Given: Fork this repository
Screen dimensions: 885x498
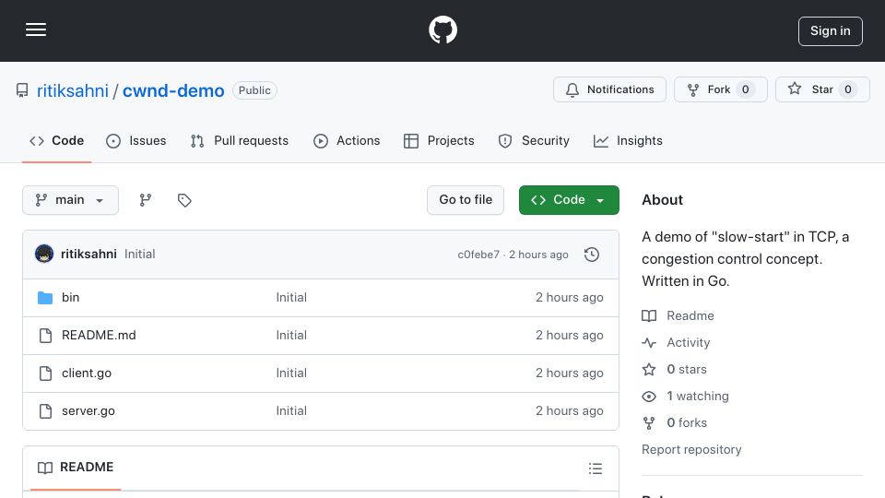Looking at the screenshot, I should point(720,89).
